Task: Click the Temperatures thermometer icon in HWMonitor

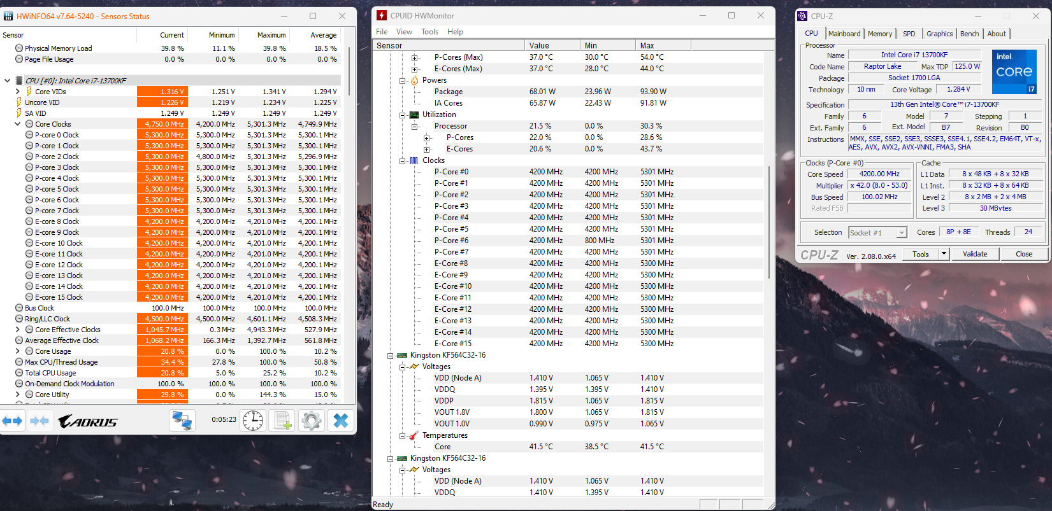Action: coord(414,435)
